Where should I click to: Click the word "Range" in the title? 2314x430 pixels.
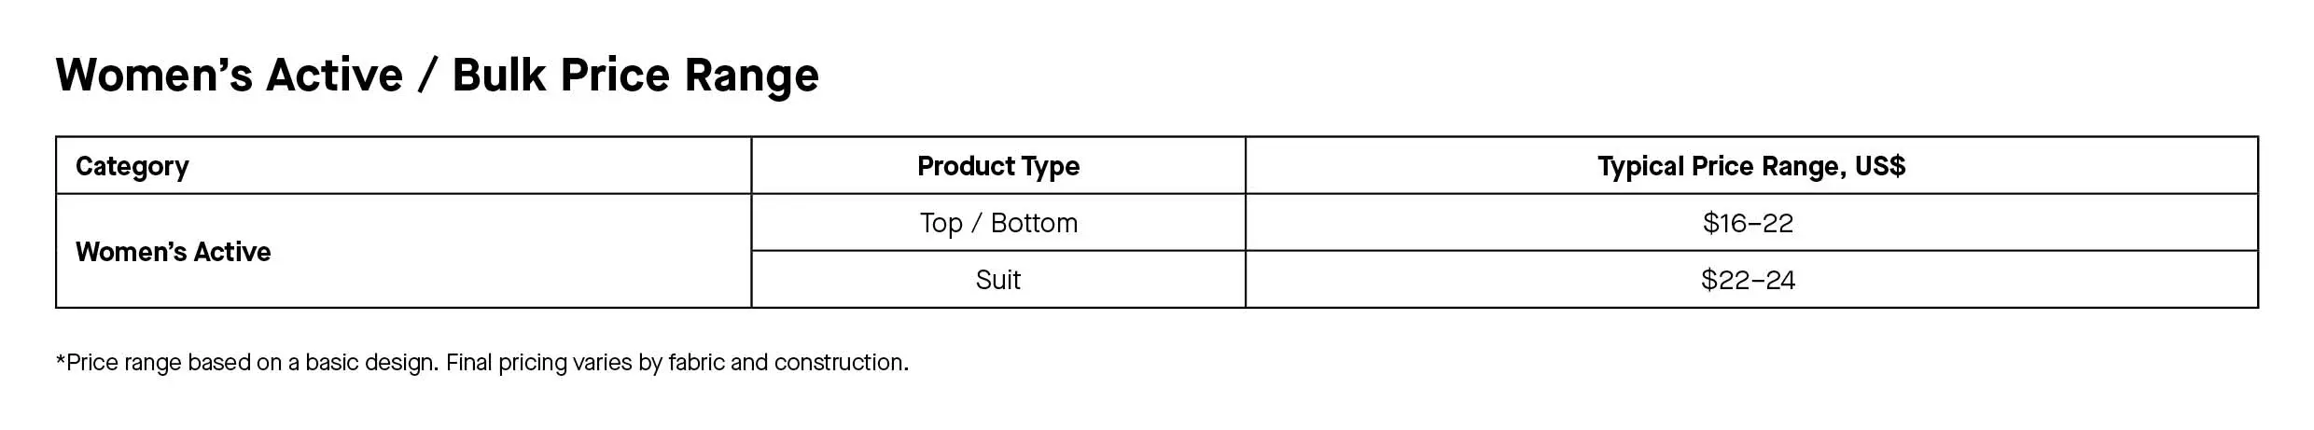click(751, 75)
